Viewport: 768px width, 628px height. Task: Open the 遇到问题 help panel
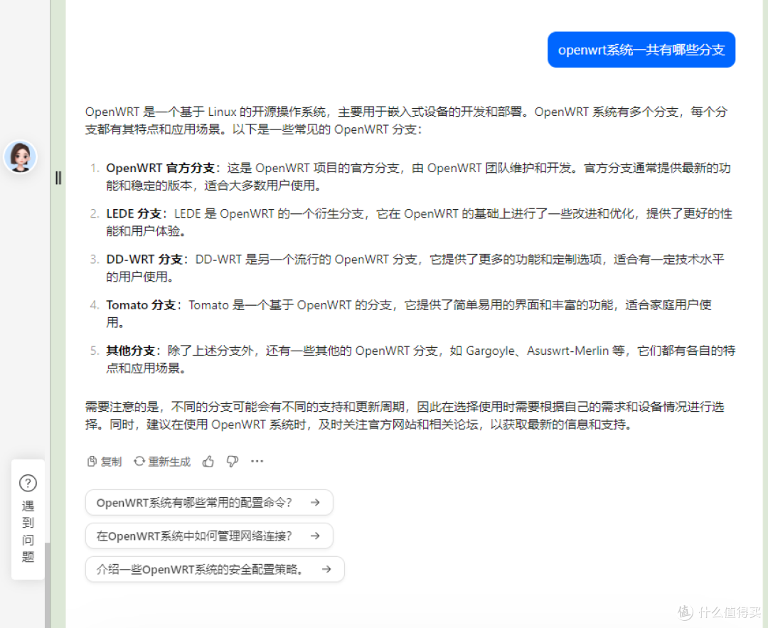coord(28,520)
